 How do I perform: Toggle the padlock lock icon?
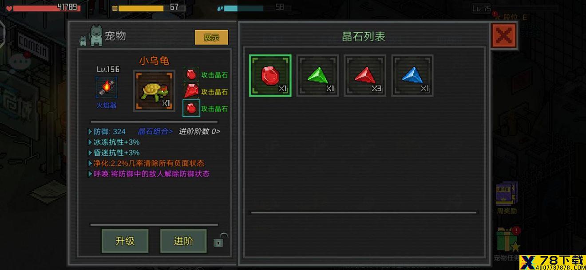pyautogui.click(x=220, y=240)
